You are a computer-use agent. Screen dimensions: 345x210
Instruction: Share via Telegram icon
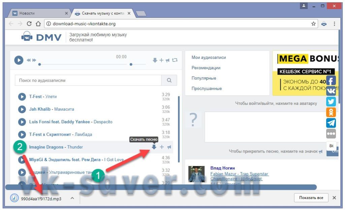tap(331, 123)
